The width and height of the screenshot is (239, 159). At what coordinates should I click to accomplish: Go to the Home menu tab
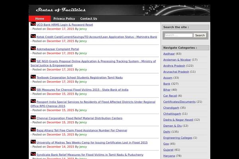point(39,19)
